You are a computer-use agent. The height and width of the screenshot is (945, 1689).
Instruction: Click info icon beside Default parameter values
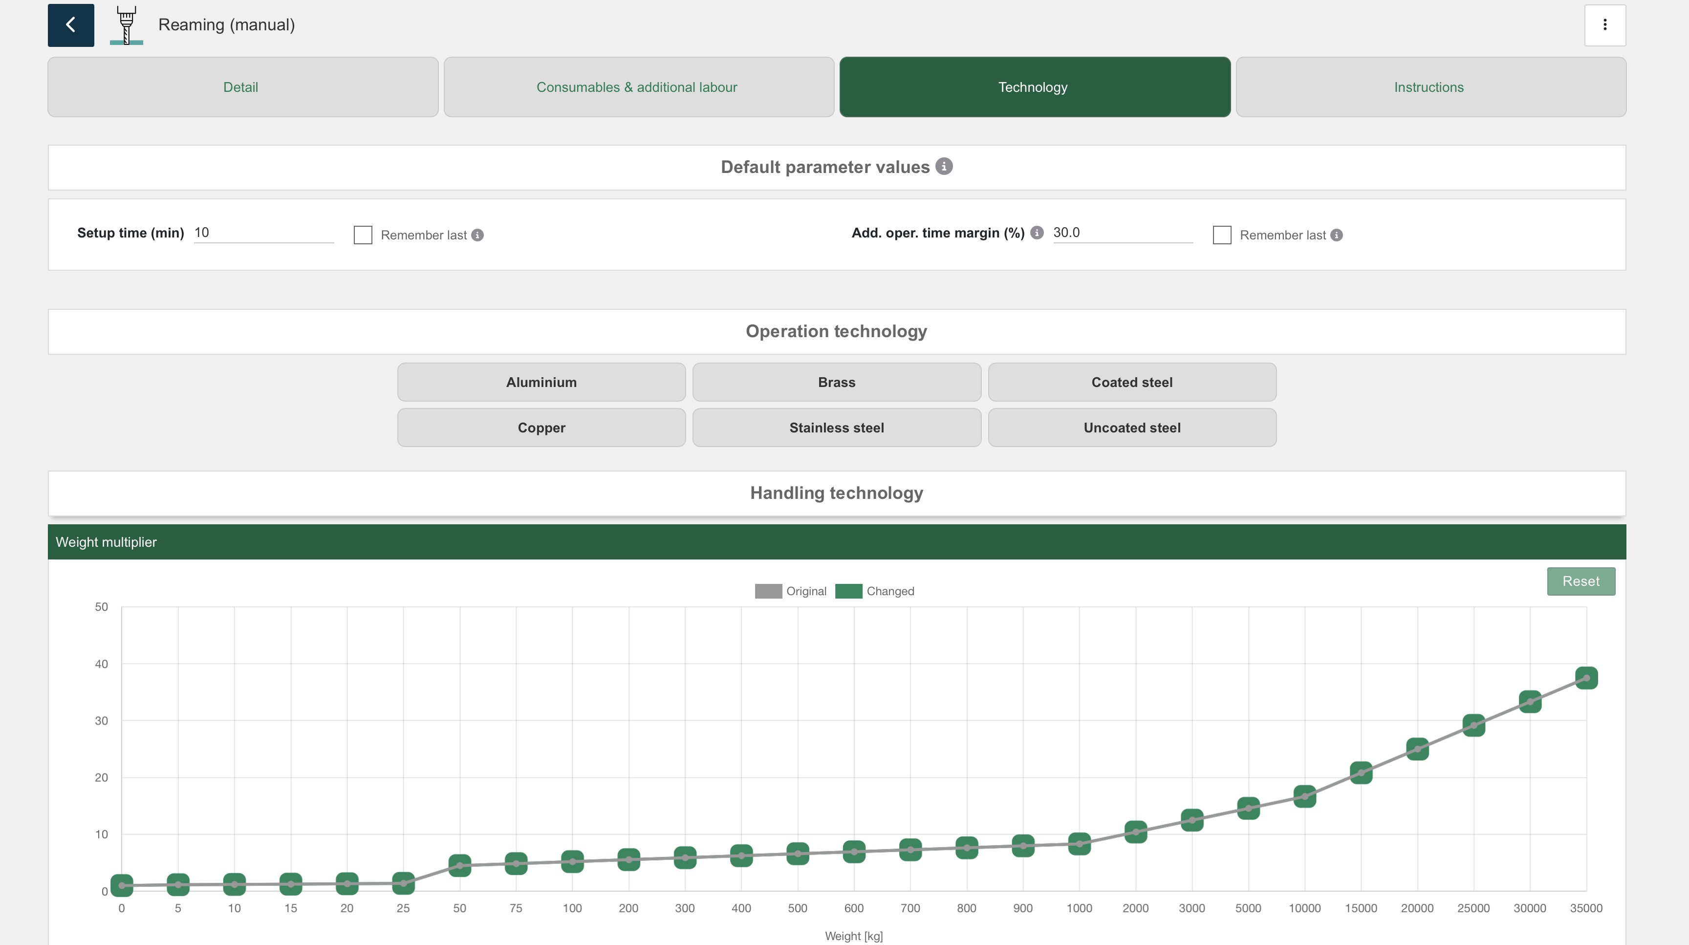click(944, 167)
